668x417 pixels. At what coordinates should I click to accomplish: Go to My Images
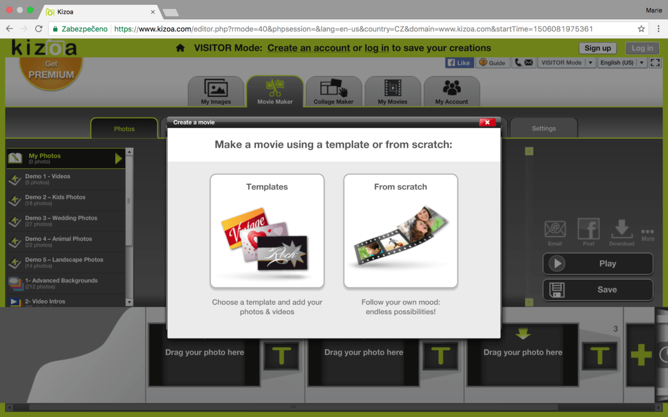tap(216, 92)
